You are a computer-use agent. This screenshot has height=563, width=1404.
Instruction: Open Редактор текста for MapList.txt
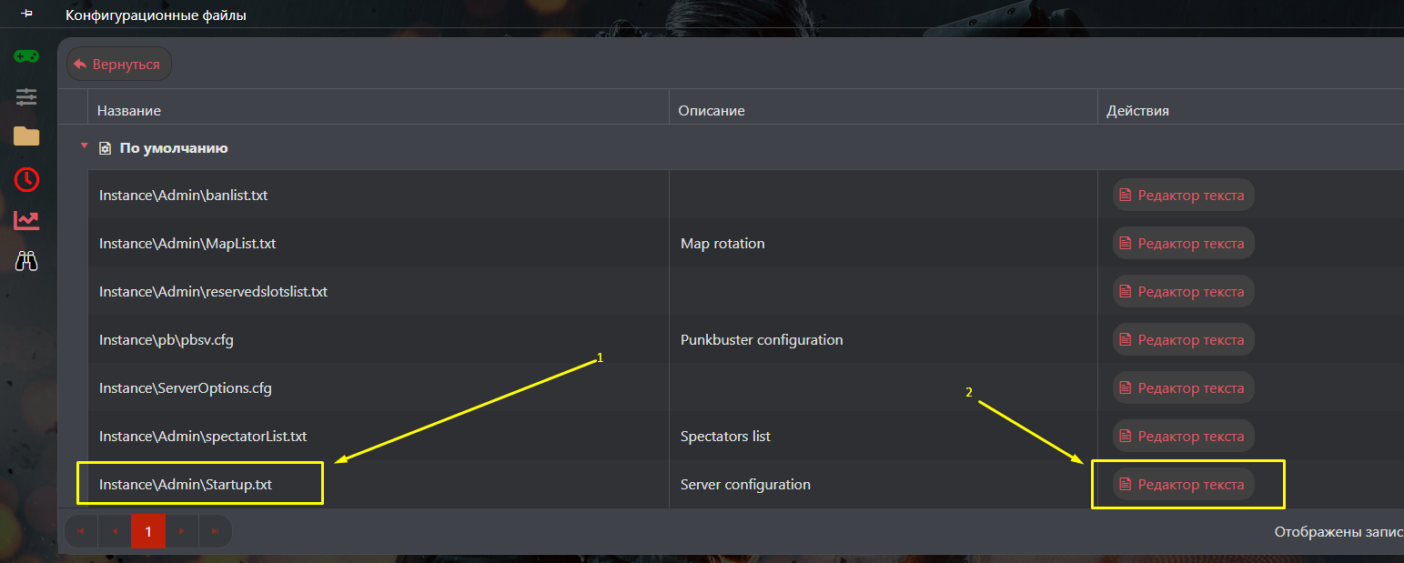[1183, 243]
